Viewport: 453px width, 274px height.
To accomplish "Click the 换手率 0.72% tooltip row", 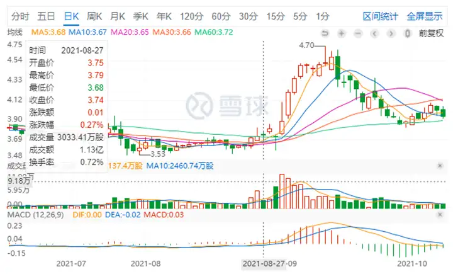I will click(x=66, y=163).
